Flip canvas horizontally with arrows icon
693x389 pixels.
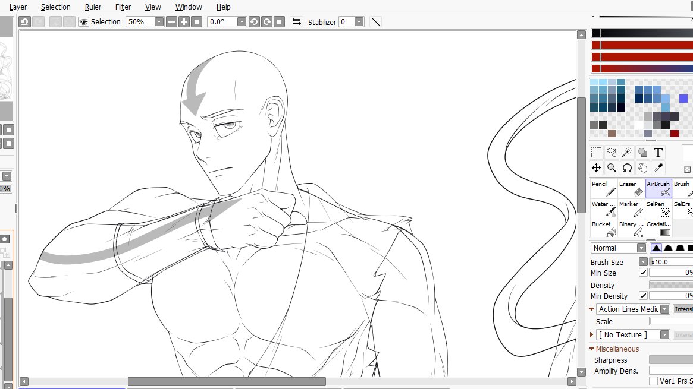297,21
